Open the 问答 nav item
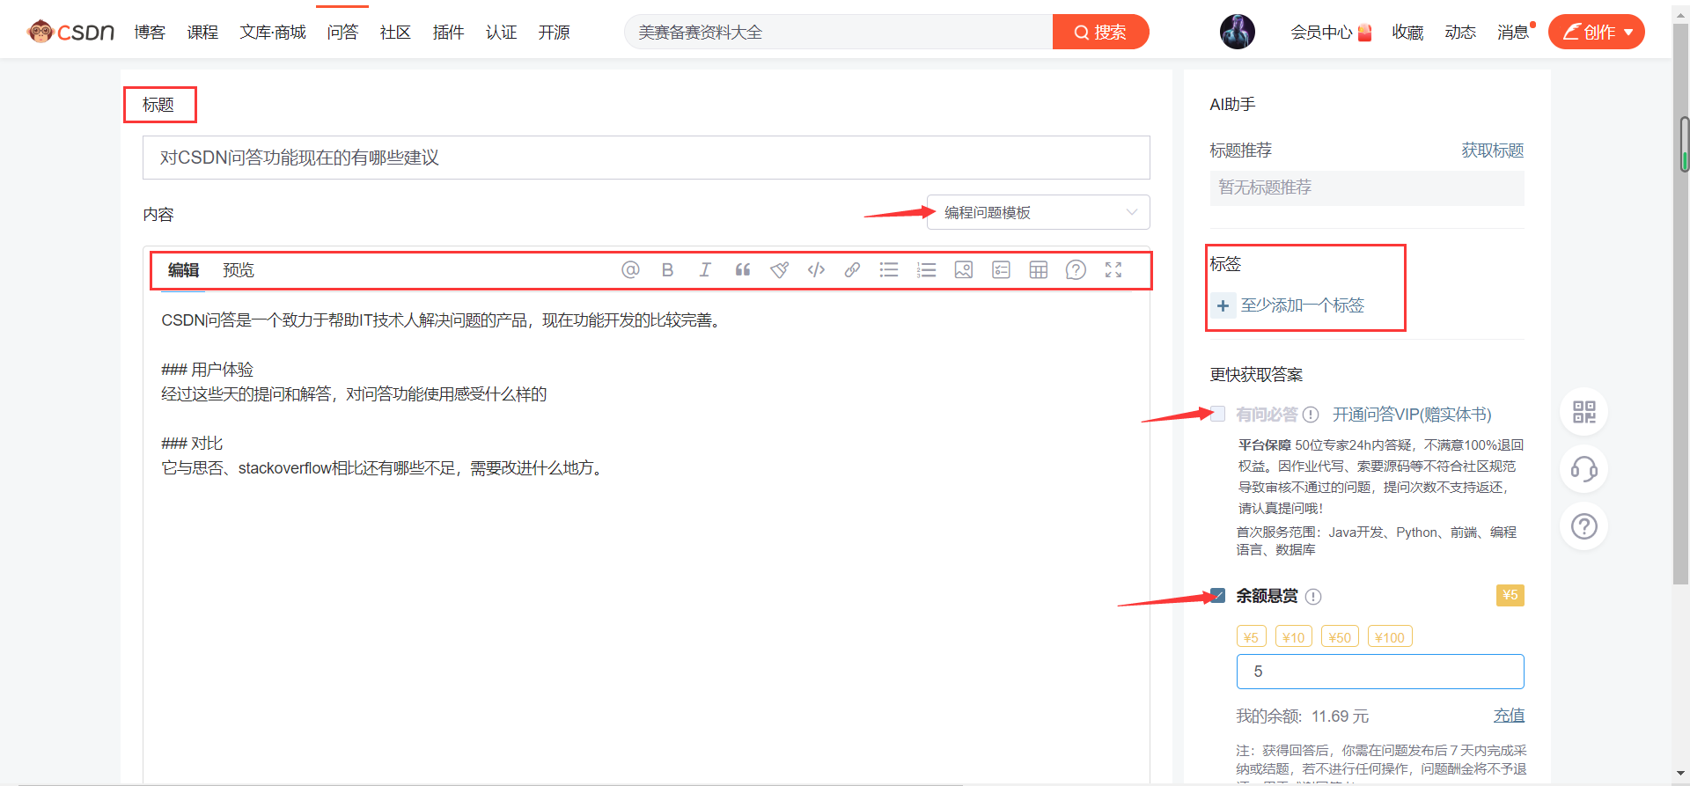 (342, 33)
